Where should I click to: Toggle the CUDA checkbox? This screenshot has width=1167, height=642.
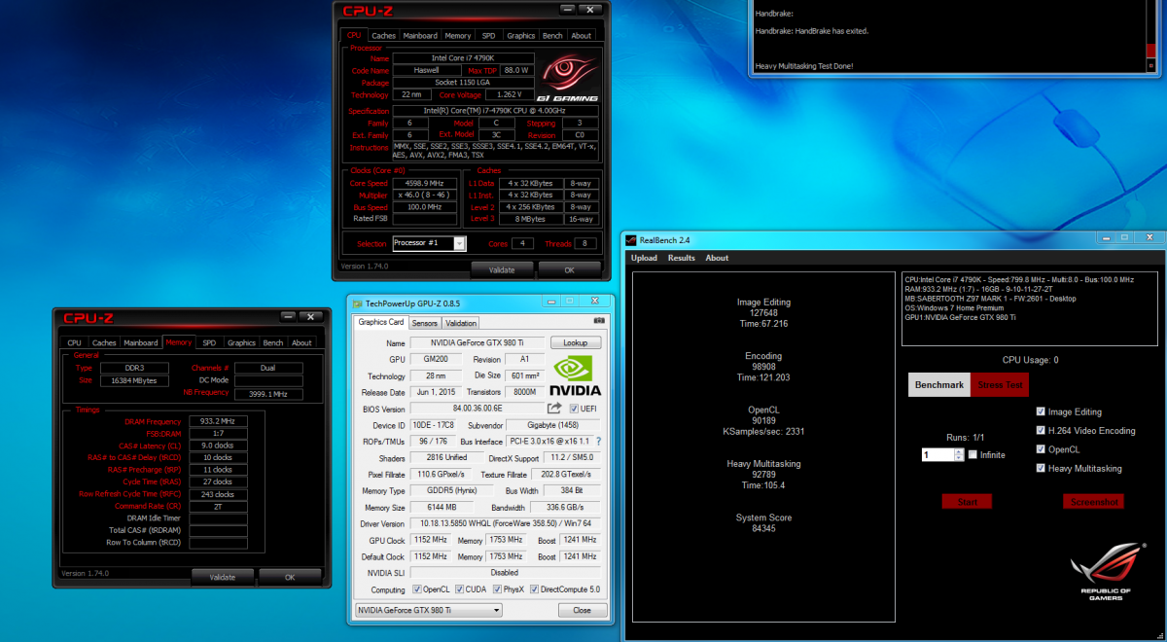[459, 589]
